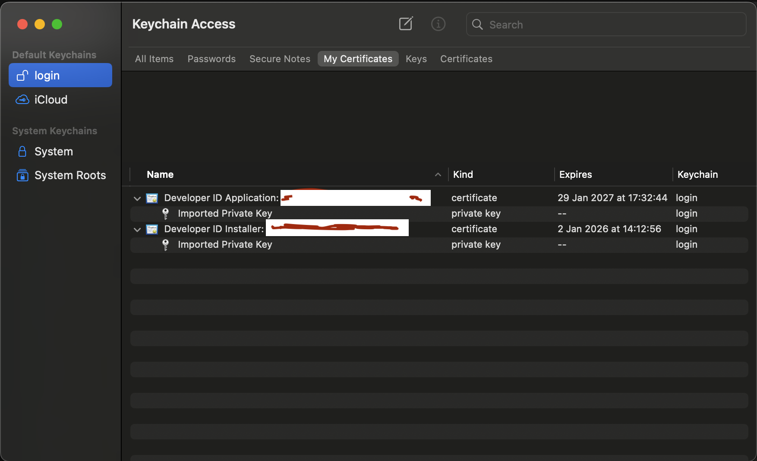Select the System keychain
This screenshot has height=461, width=757.
pyautogui.click(x=60, y=152)
